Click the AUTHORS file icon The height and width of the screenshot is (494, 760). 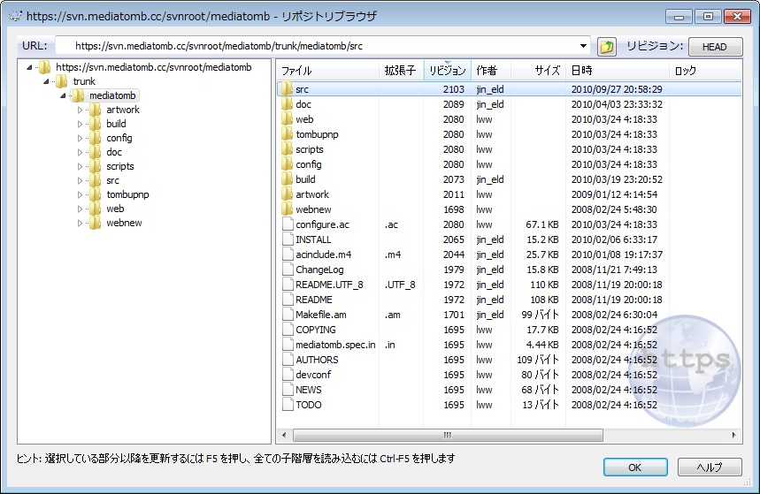[288, 360]
